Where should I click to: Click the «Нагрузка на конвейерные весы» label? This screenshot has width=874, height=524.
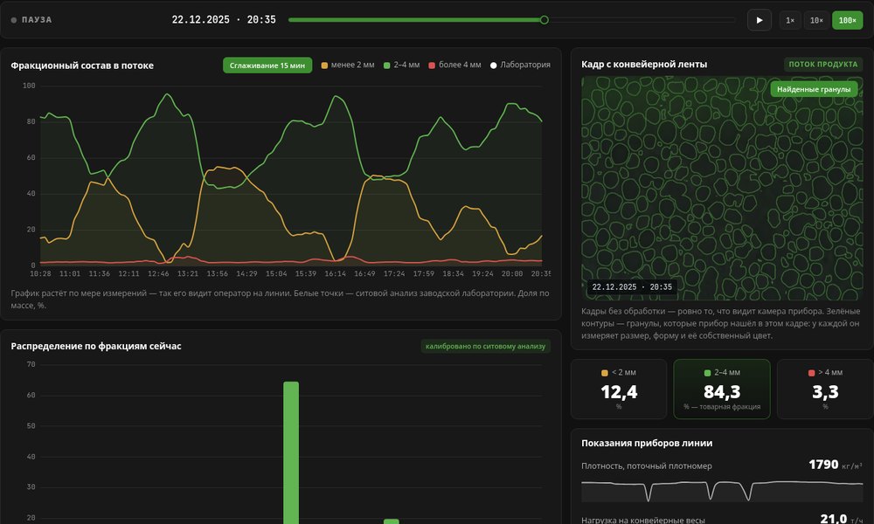point(643,520)
